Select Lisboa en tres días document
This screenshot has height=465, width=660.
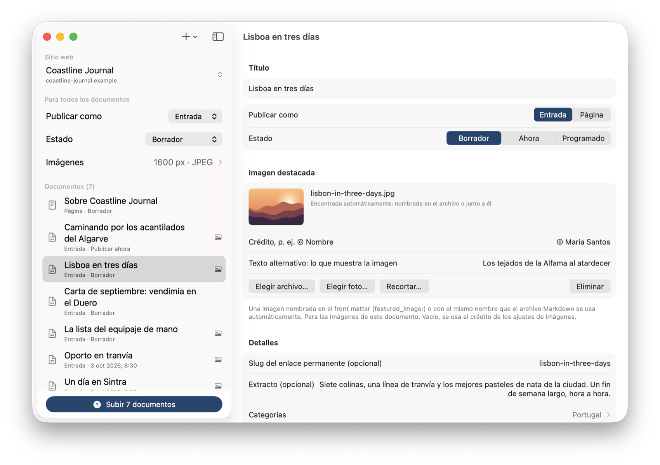[x=134, y=269]
